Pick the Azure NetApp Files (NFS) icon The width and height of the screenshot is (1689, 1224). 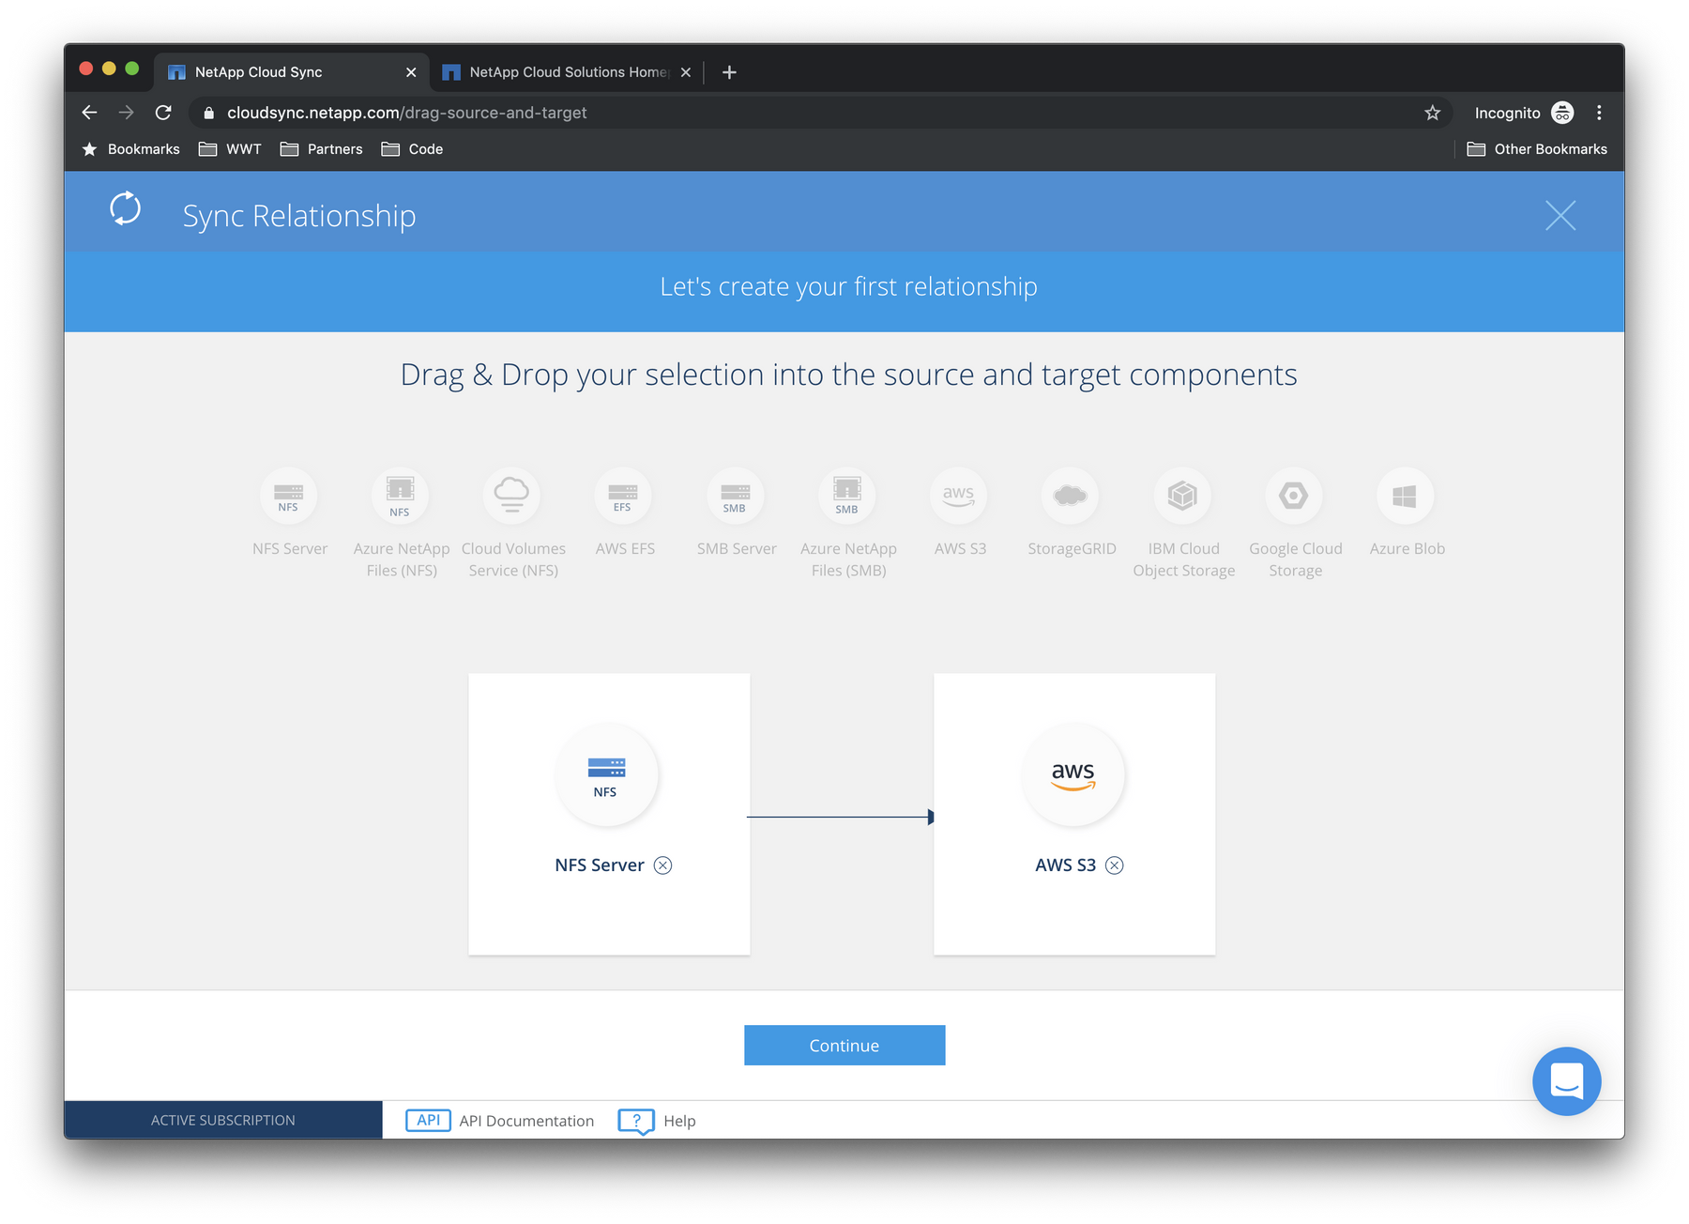401,495
